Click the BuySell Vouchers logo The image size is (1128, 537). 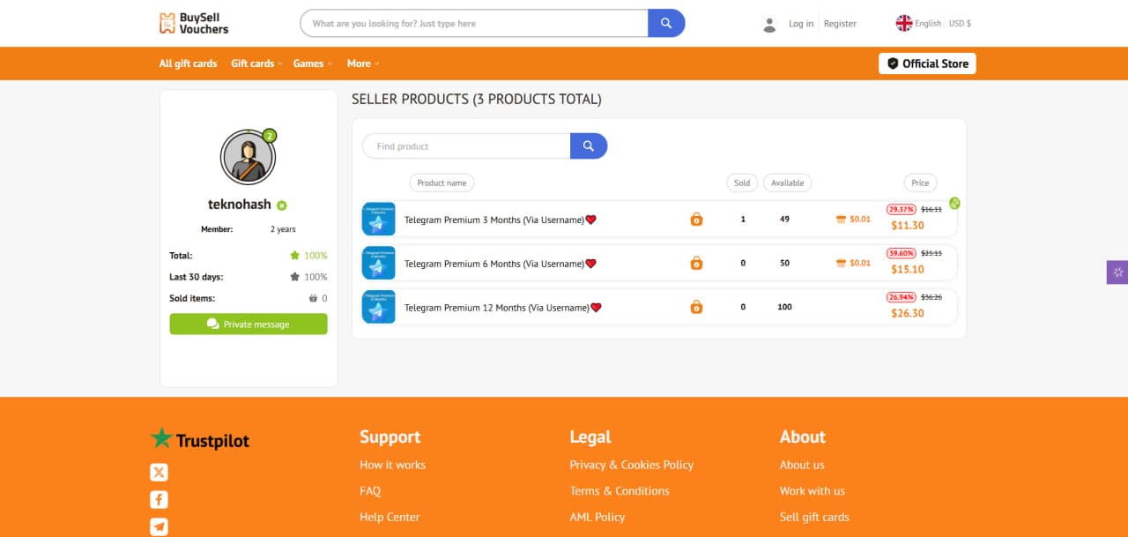[193, 24]
